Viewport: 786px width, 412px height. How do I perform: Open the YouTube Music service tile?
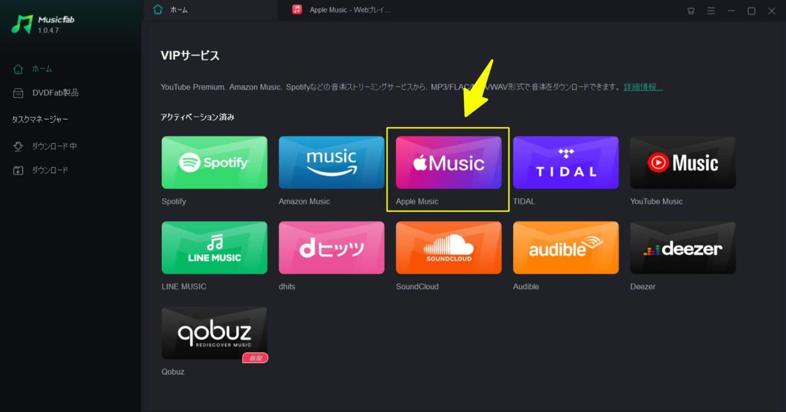point(683,163)
